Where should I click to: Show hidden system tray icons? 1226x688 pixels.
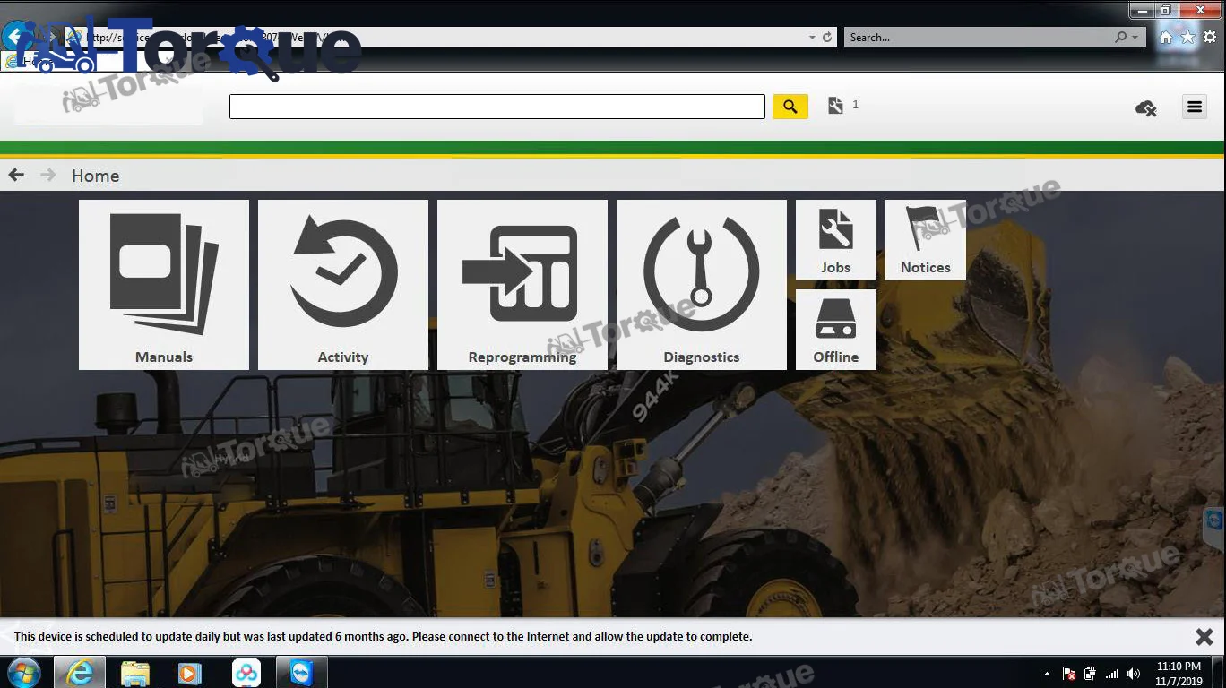[1048, 674]
